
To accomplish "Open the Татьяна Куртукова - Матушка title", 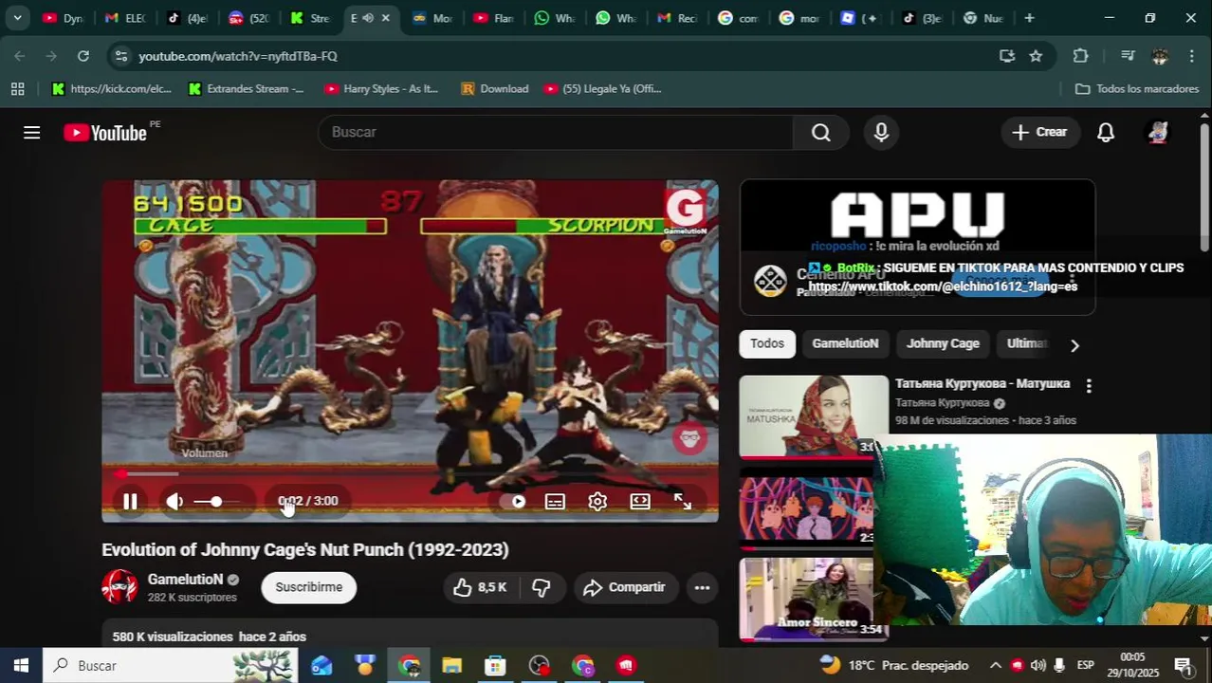I will tap(982, 383).
